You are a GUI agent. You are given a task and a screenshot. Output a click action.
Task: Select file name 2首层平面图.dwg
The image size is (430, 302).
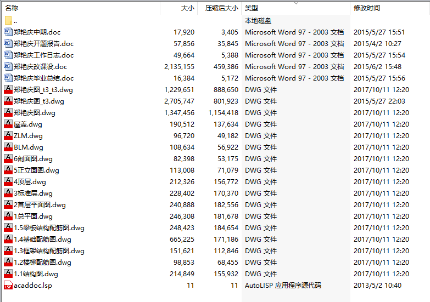tap(40, 205)
